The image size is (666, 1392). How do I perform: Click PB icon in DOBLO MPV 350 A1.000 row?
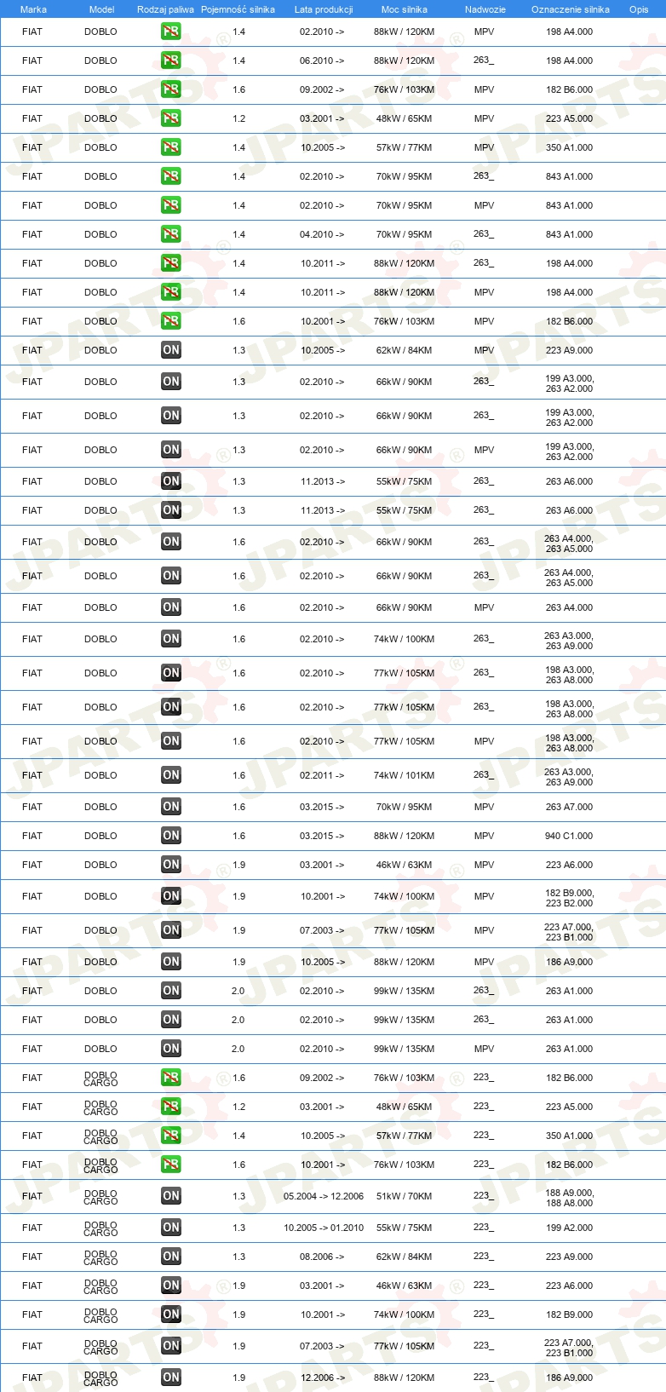pos(171,147)
